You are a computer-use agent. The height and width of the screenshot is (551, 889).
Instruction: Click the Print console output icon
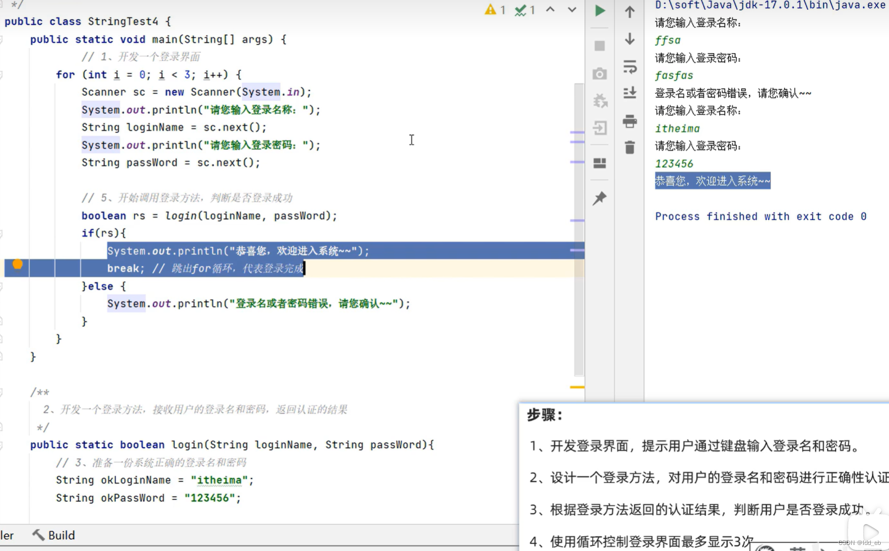point(630,121)
